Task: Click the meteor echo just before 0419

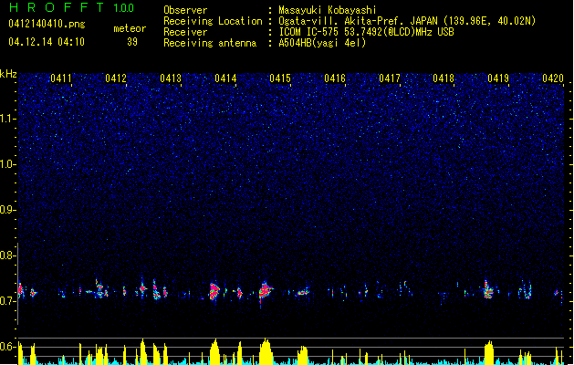Action: tap(488, 290)
